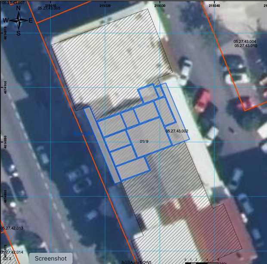Click the northing label 4614880
The height and width of the screenshot is (264, 267).
click(x=5, y=196)
